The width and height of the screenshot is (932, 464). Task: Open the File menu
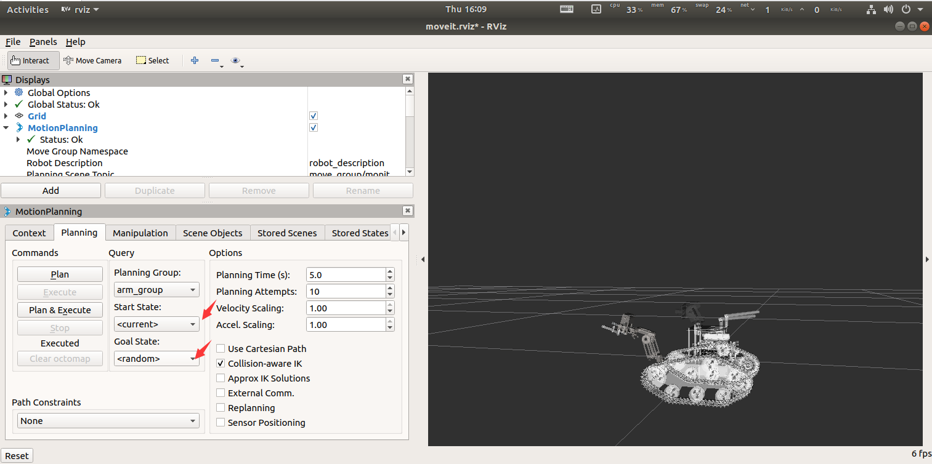point(13,42)
